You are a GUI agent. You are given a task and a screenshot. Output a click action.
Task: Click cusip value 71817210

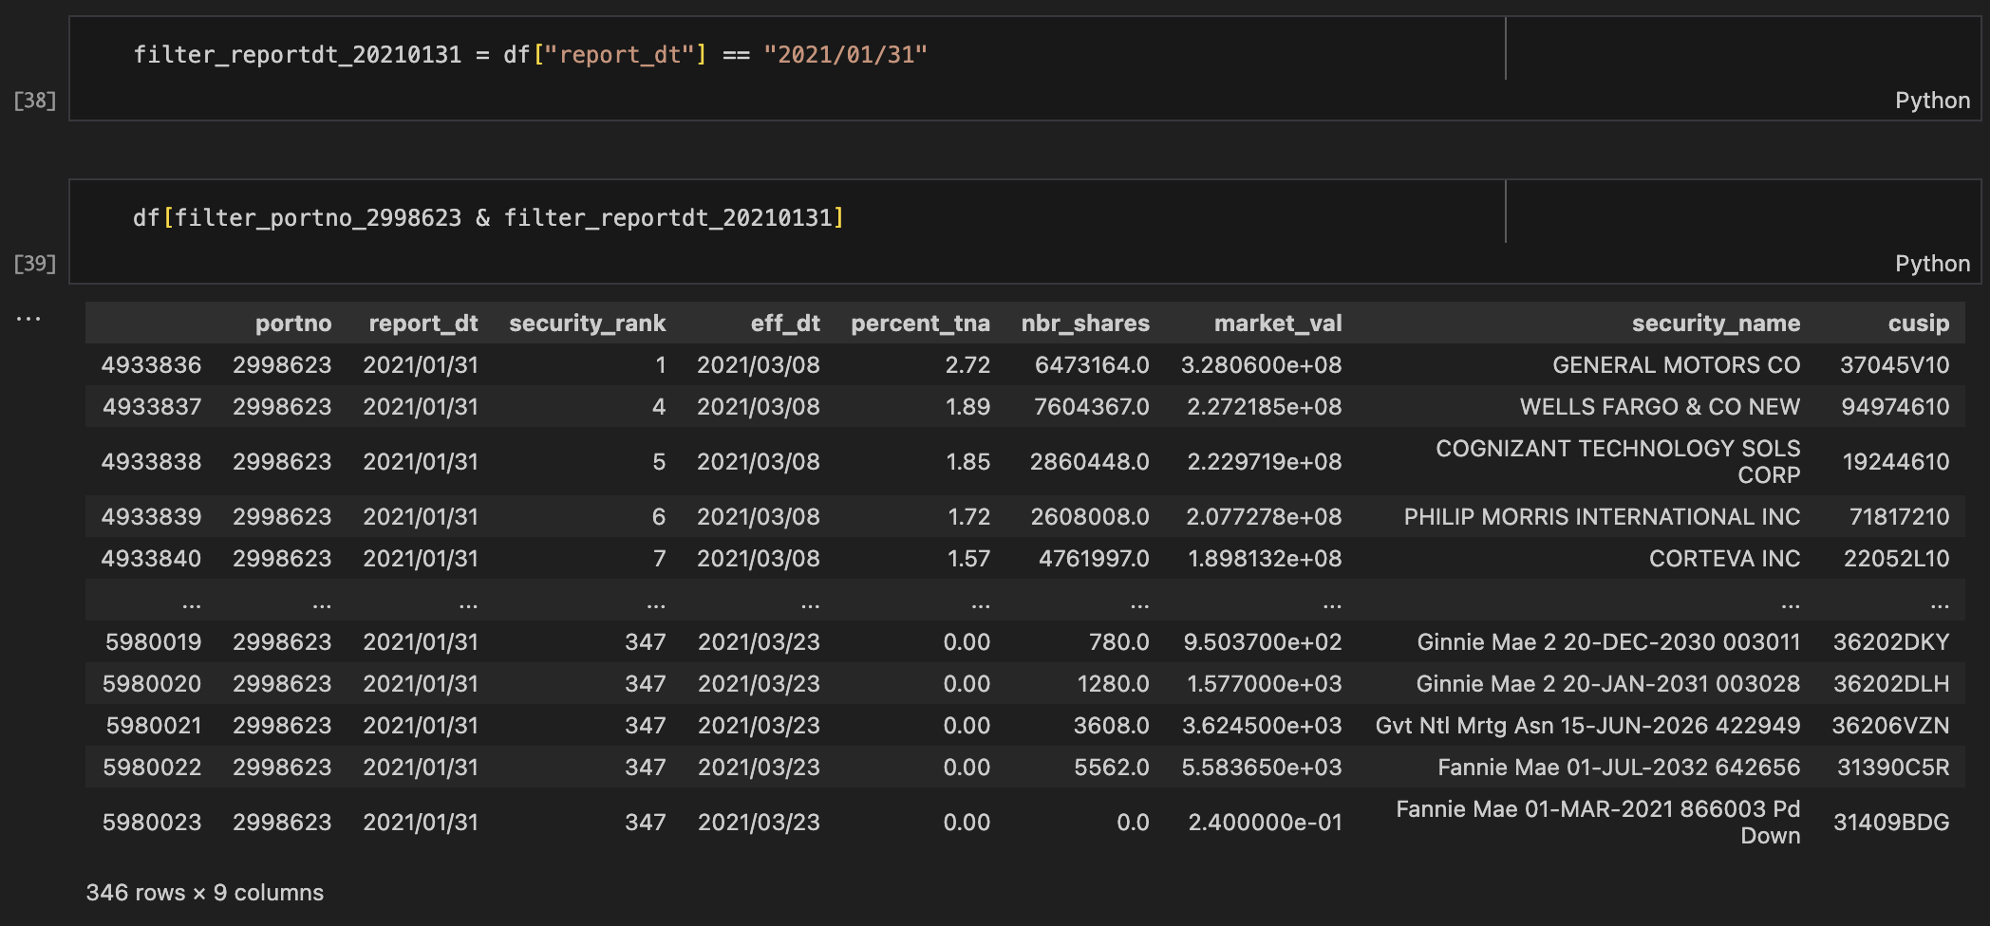coord(1899,517)
